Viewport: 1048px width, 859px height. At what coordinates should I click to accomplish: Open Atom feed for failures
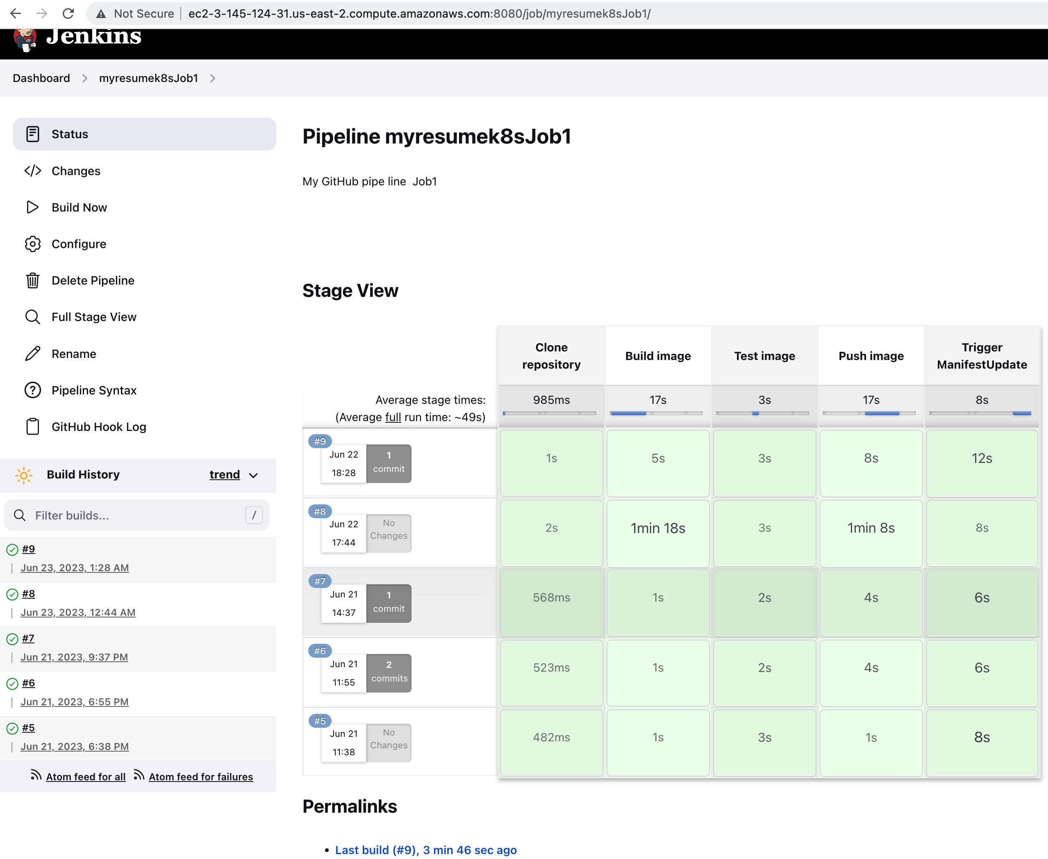coord(201,776)
